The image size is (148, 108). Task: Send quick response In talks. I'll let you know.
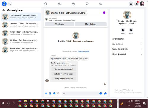[64, 74]
